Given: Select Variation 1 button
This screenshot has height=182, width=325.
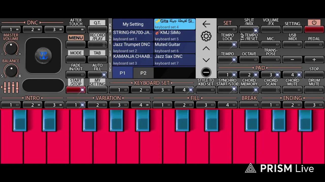Looking at the screenshot, I should (x=76, y=105).
